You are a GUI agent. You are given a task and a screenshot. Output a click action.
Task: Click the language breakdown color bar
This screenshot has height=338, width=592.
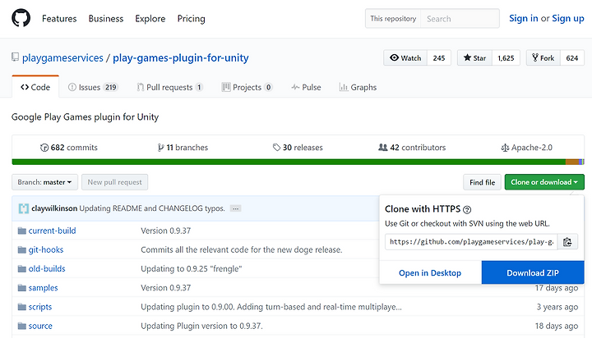click(298, 162)
